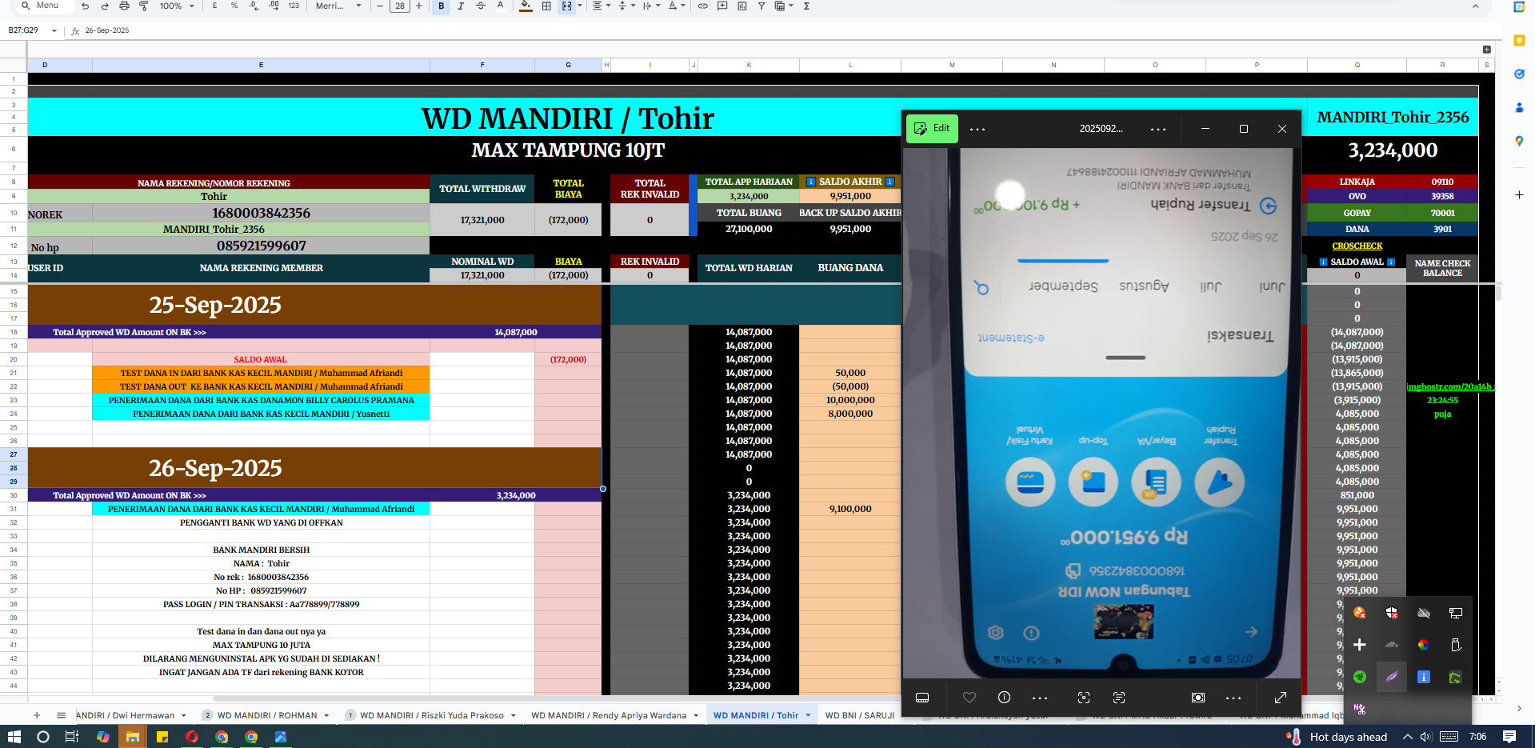
Task: Open the all sheets list
Action: [x=61, y=715]
